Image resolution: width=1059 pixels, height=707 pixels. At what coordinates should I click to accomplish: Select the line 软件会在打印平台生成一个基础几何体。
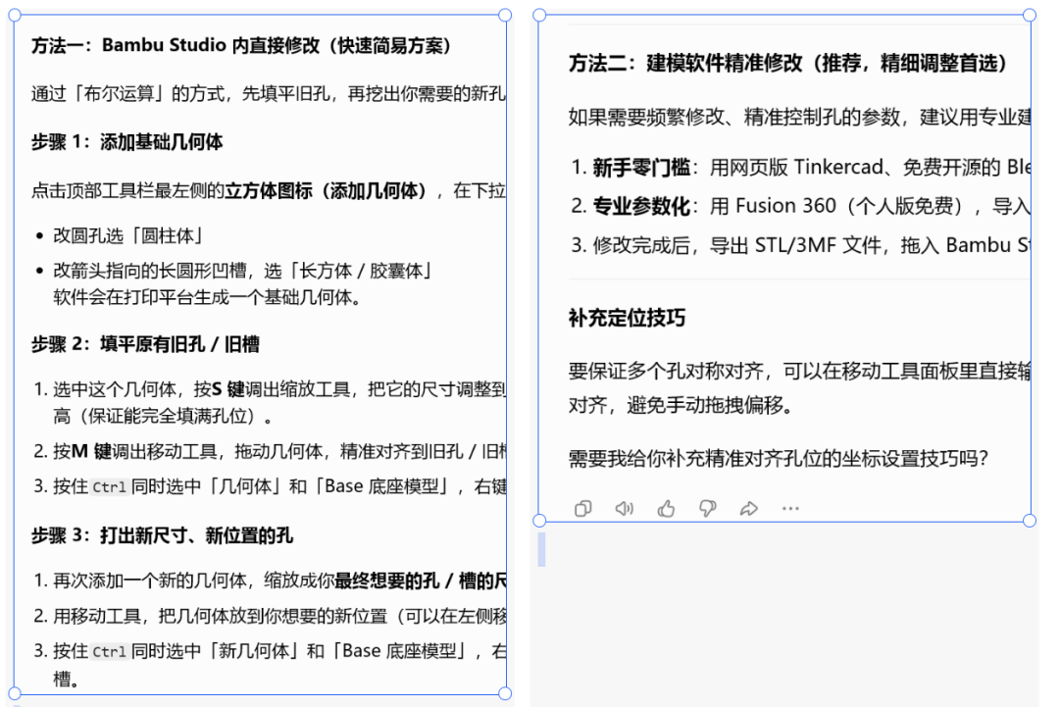point(207,297)
